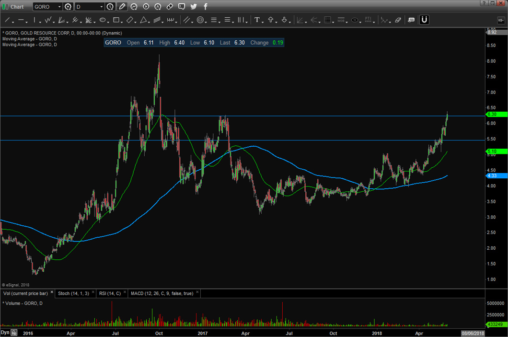Select the Fibonacci circle tool
Image resolution: width=508 pixels, height=337 pixels.
coord(200,20)
